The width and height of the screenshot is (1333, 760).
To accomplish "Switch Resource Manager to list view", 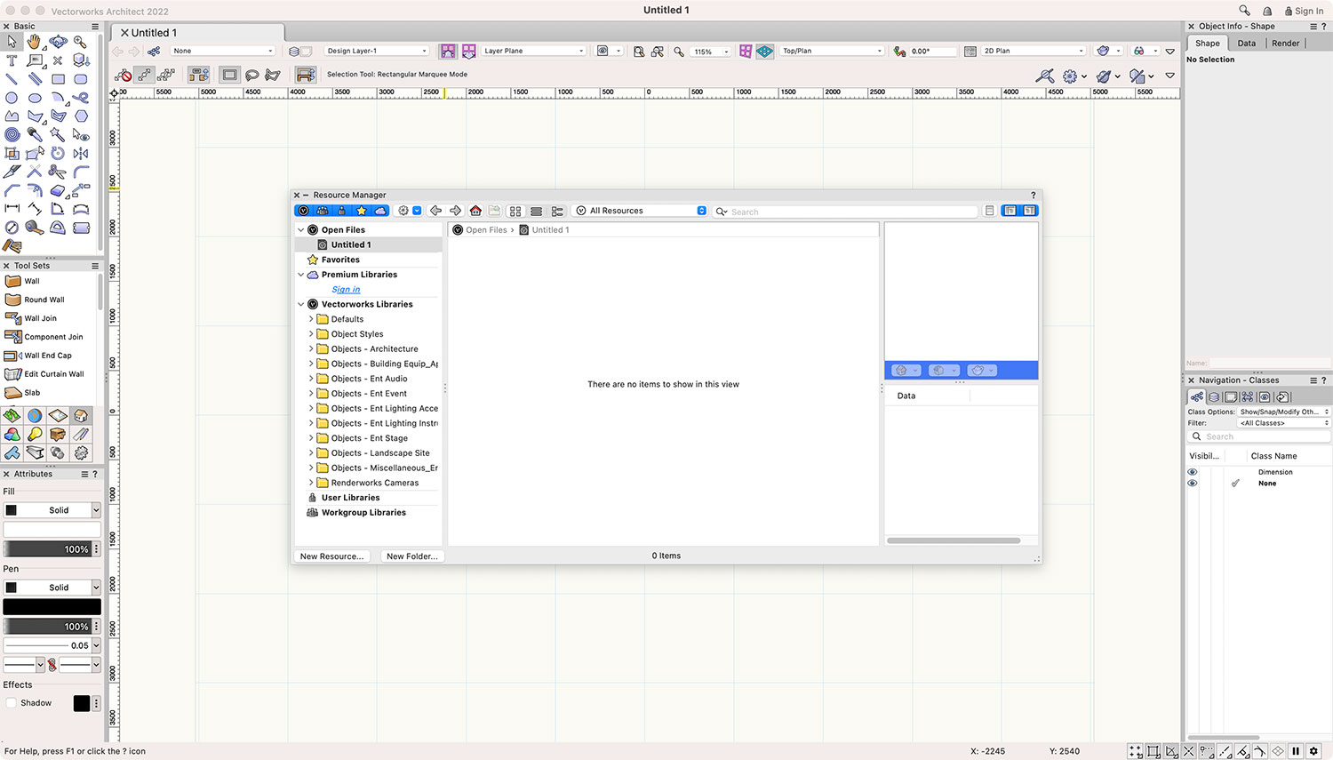I will (x=536, y=211).
